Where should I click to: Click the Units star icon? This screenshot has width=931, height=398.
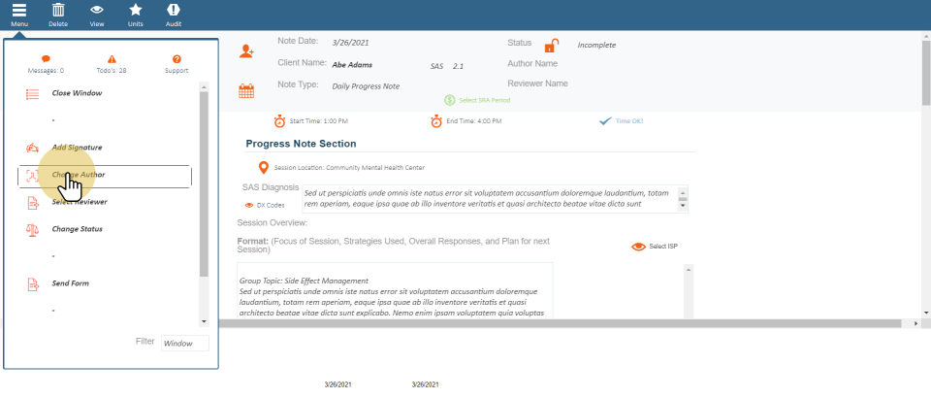[x=135, y=10]
